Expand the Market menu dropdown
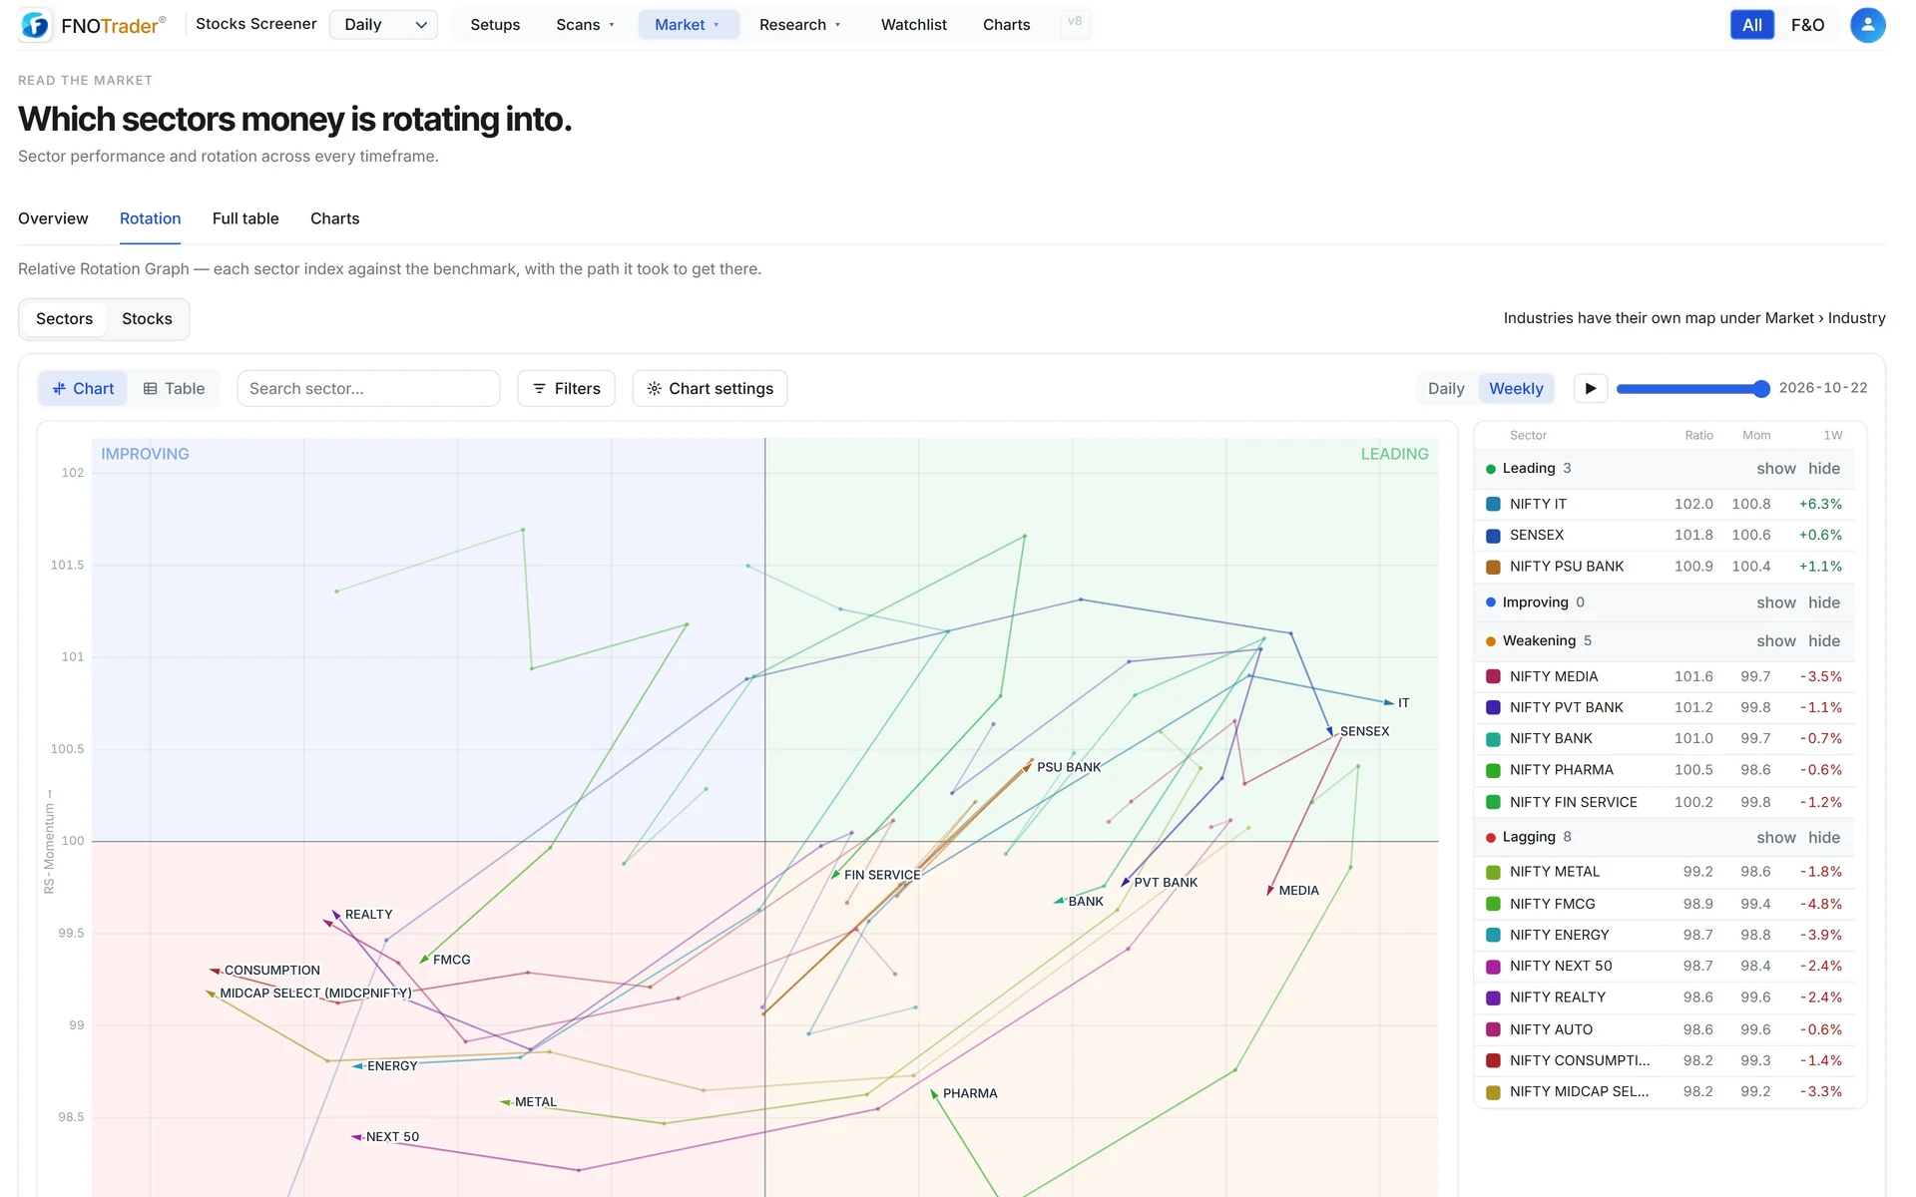 click(688, 25)
